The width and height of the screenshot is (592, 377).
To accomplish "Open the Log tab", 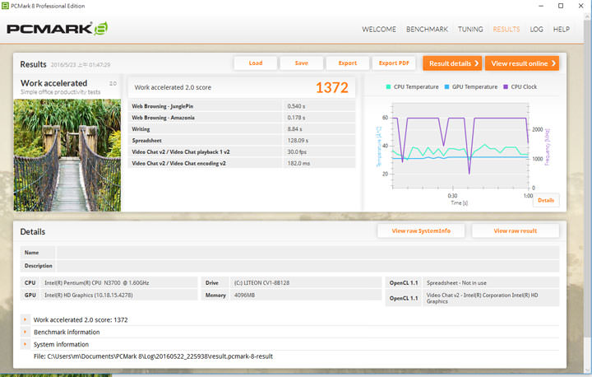I will pyautogui.click(x=536, y=30).
